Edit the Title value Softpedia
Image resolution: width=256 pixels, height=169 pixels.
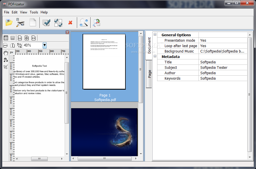click(x=223, y=62)
